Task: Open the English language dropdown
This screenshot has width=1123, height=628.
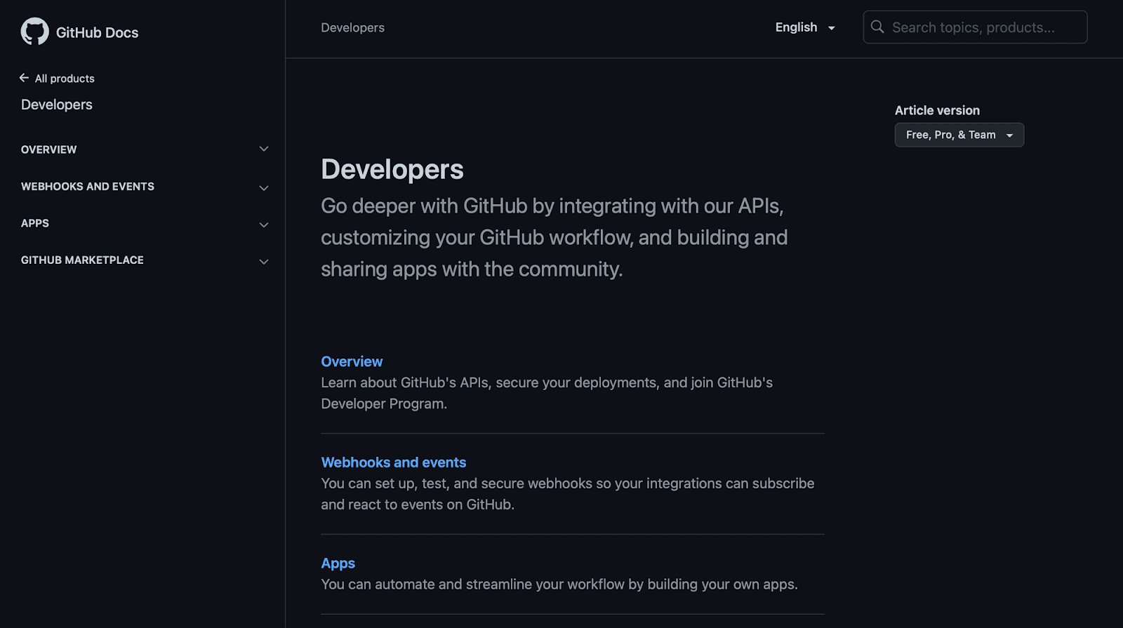Action: pos(805,27)
